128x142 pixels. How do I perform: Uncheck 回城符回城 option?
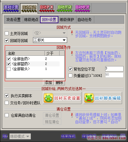click(x=7, y=41)
